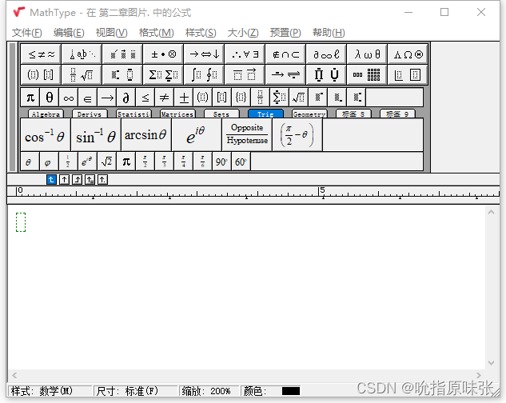Viewport: 506px width, 403px height.
Task: Open the relational symbols palette (≤≠≈)
Action: click(41, 54)
